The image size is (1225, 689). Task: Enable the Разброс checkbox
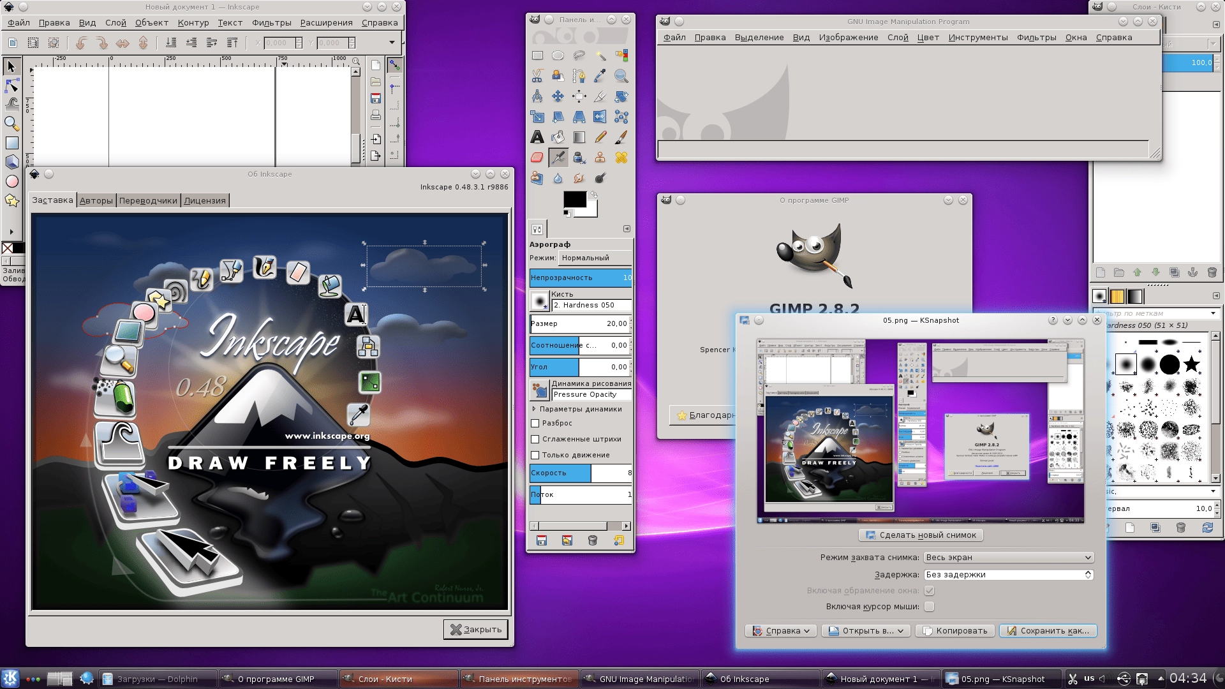[x=535, y=423]
